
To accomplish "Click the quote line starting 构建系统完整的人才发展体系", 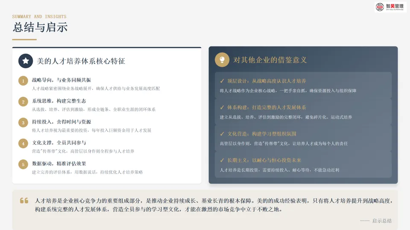I will coord(159,210).
